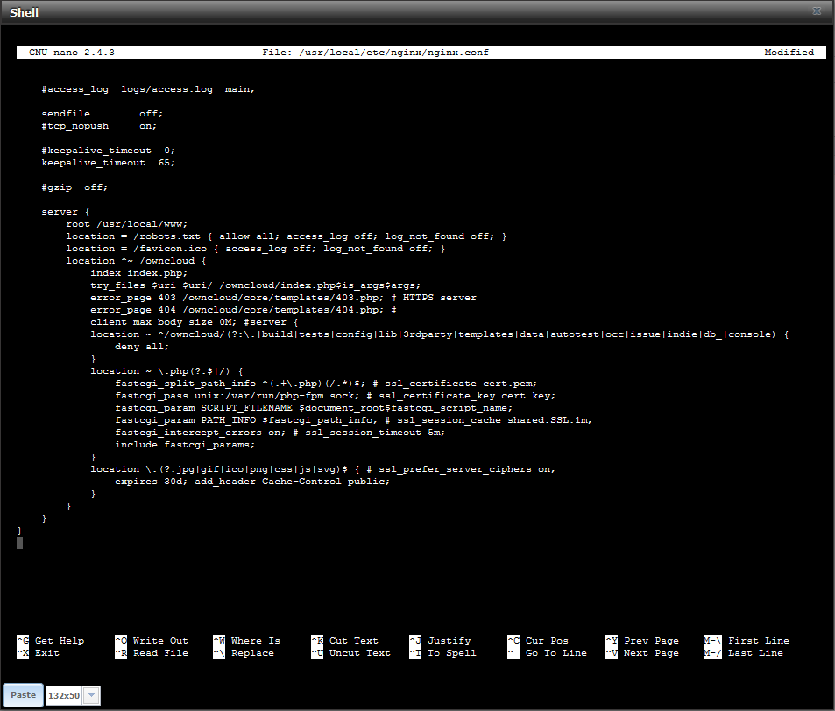The width and height of the screenshot is (835, 711).
Task: Click the Modified status indicator
Action: (x=789, y=53)
